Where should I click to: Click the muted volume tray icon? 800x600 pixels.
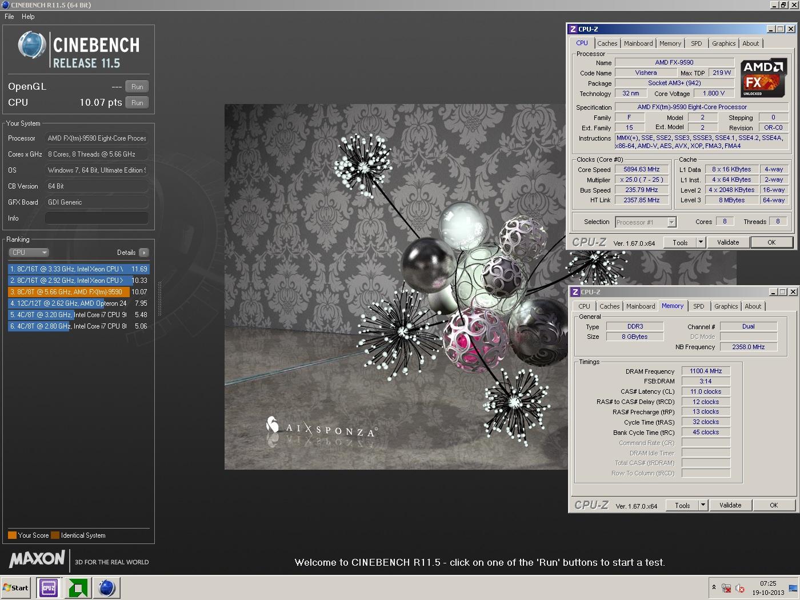[x=740, y=588]
